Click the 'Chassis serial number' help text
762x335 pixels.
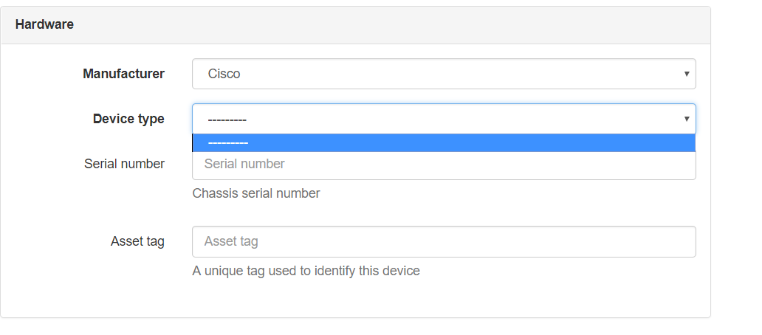[256, 193]
